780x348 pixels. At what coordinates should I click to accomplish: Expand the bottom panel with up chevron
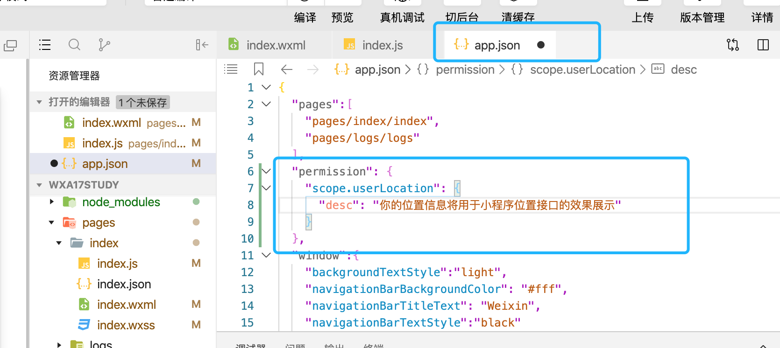[763, 346]
